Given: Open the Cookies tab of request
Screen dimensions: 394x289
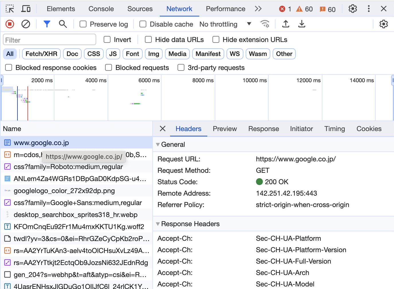Looking at the screenshot, I should (x=369, y=129).
